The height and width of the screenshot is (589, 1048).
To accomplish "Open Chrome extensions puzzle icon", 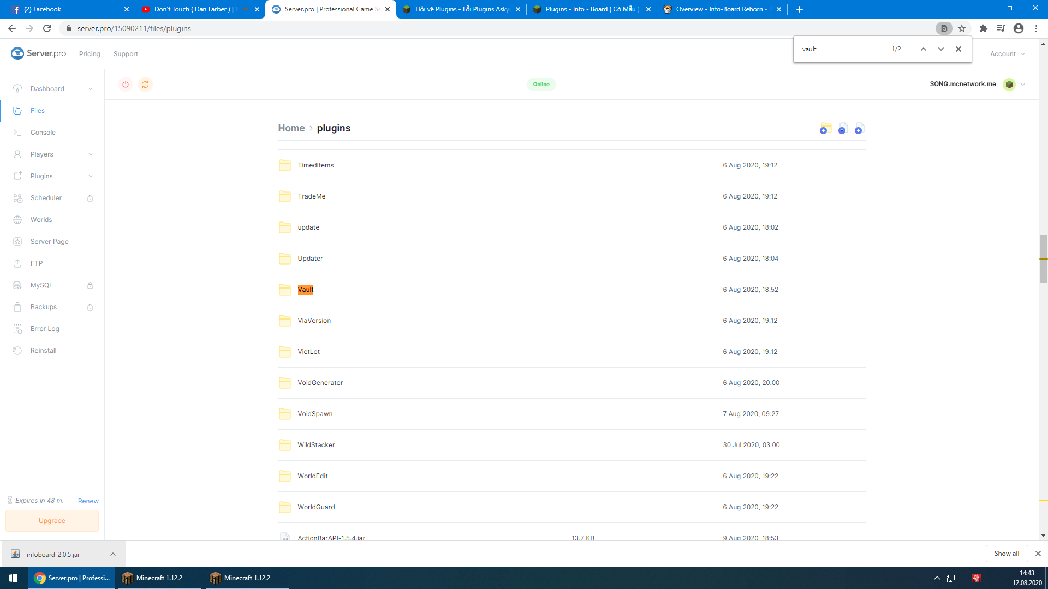I will tap(983, 28).
